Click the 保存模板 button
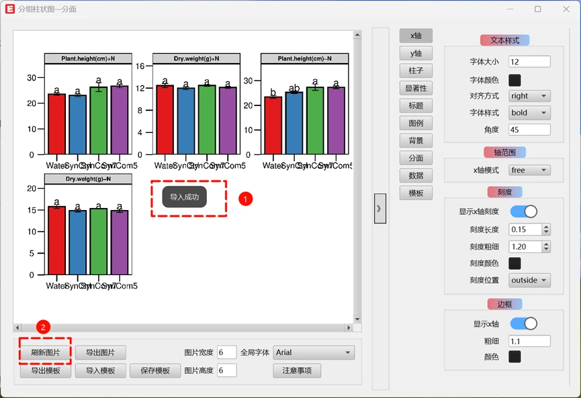The height and width of the screenshot is (398, 581). point(155,370)
